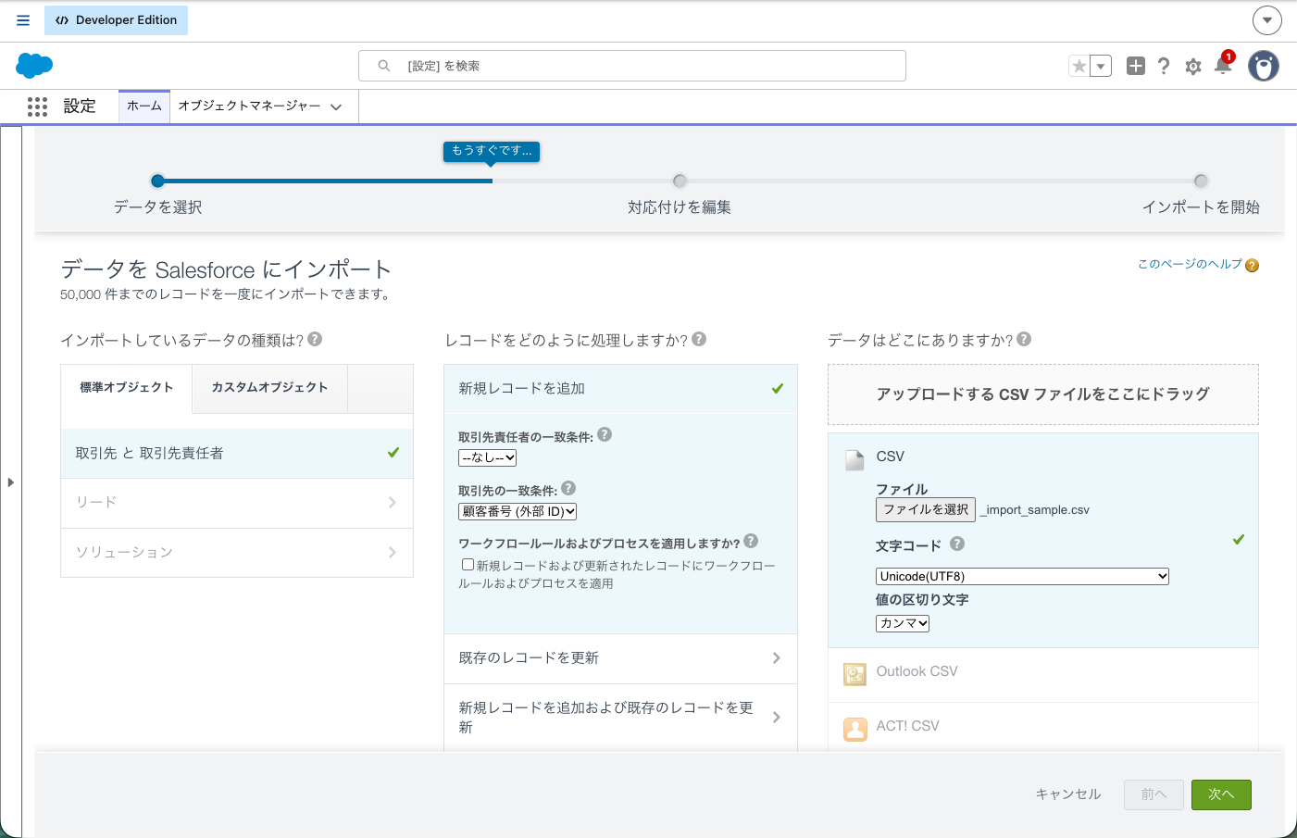This screenshot has height=838, width=1297.
Task: Click help icon beside 取引先の一致条件
Action: (568, 488)
